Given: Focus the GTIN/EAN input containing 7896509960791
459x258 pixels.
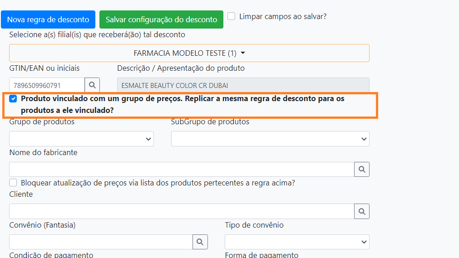Looking at the screenshot, I should click(47, 85).
